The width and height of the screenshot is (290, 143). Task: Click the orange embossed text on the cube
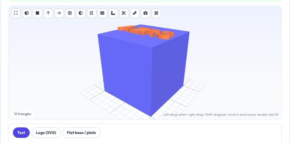pos(146,32)
